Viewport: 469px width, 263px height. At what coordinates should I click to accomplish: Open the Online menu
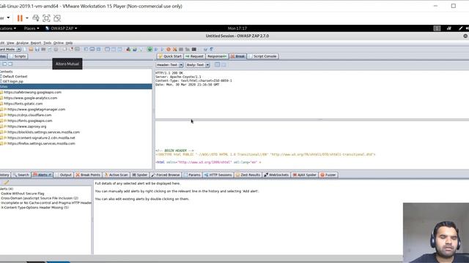(x=59, y=43)
